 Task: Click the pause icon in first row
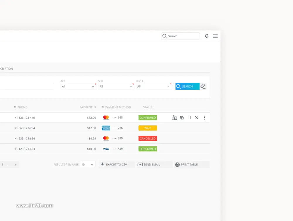tap(190, 118)
